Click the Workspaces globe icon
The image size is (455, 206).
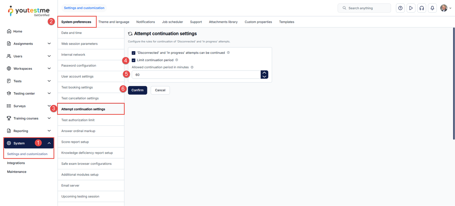(x=9, y=69)
